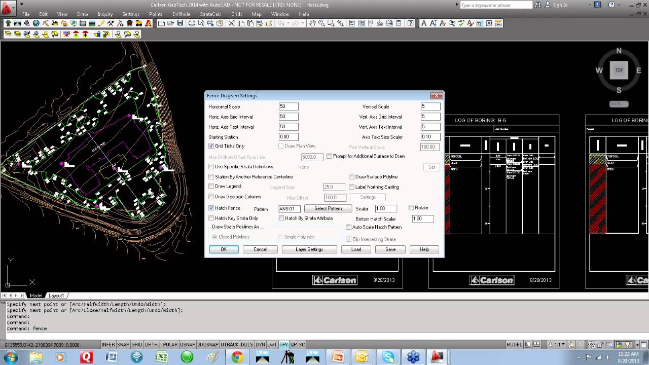The image size is (649, 365).
Task: Click the Save button in the dialog
Action: pyautogui.click(x=390, y=249)
